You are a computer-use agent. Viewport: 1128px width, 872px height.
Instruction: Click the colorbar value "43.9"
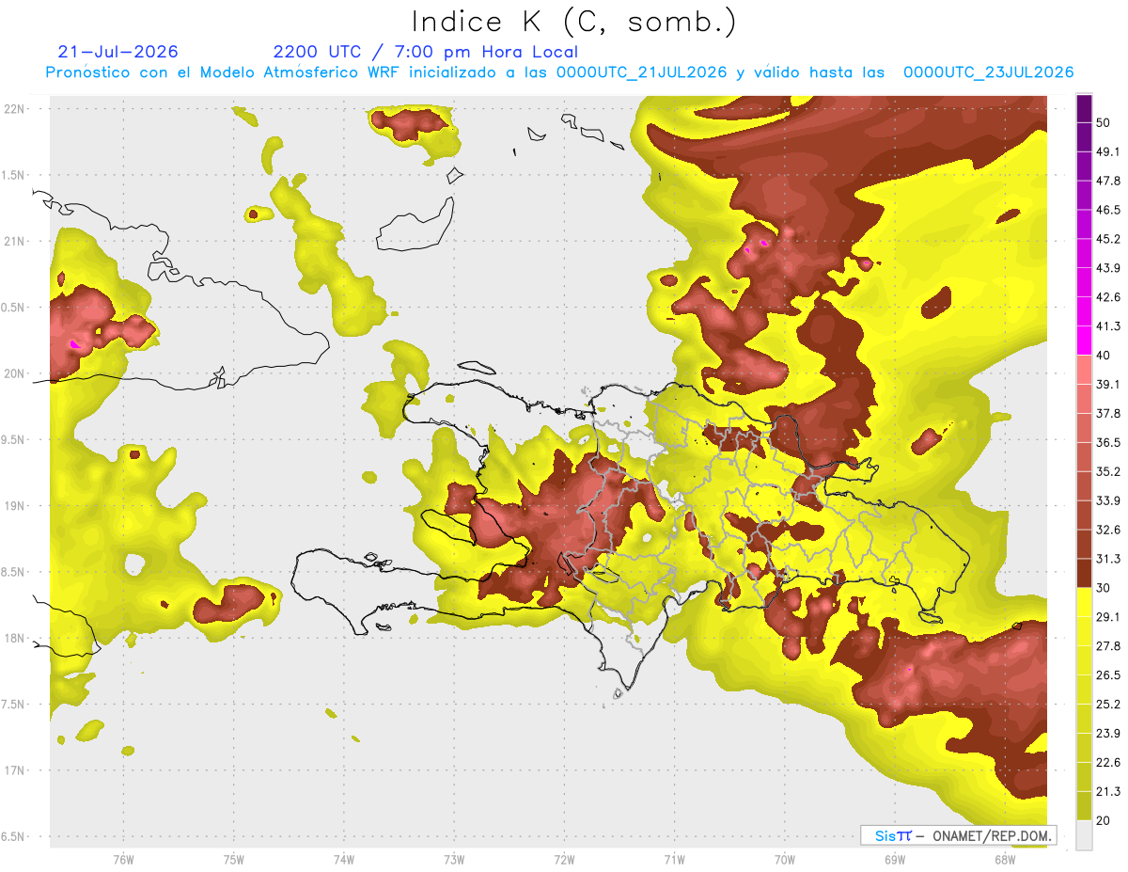tap(1108, 268)
